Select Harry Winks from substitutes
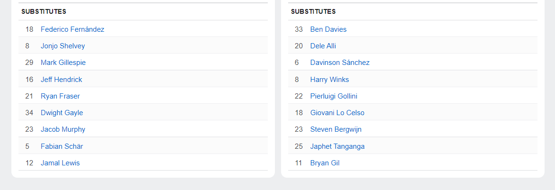Screen dimensions: 555x190 (x=329, y=80)
